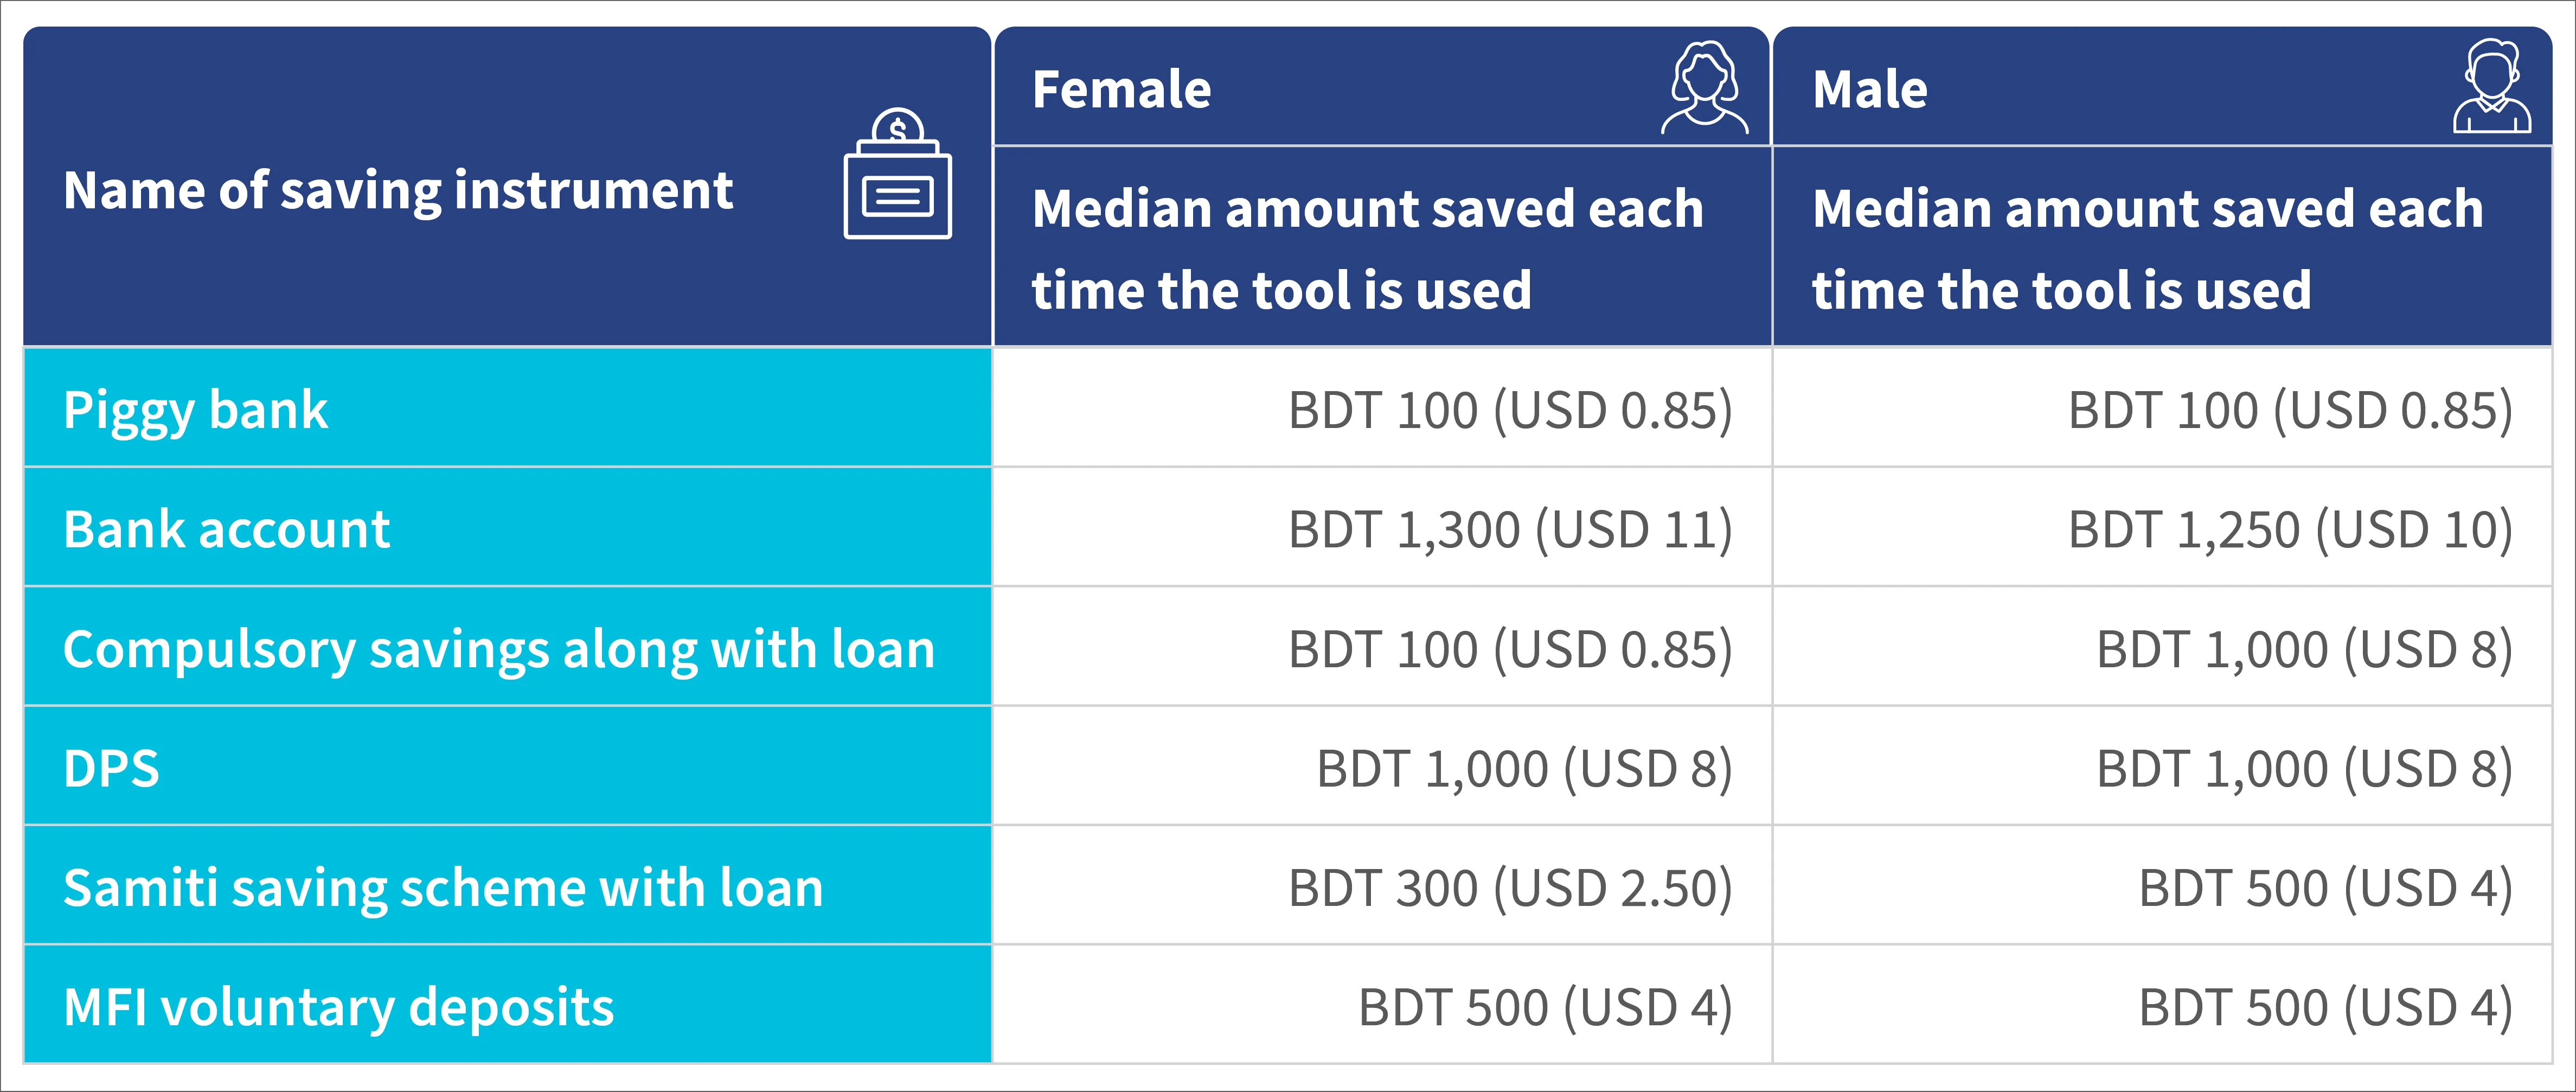
Task: Click the male avatar icon
Action: [x=2492, y=87]
